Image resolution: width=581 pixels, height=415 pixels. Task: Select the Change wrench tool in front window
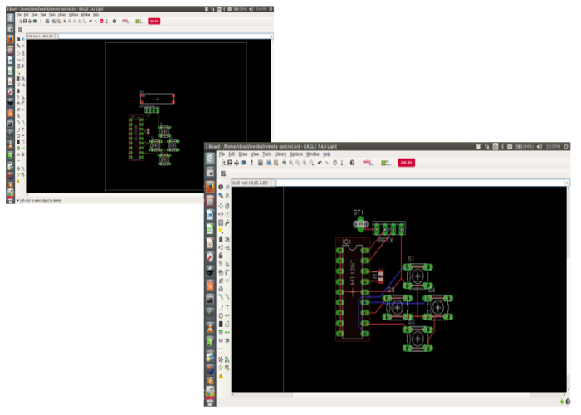click(227, 222)
